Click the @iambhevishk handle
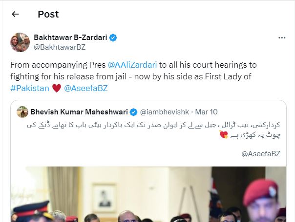The image size is (295, 222). tap(165, 112)
